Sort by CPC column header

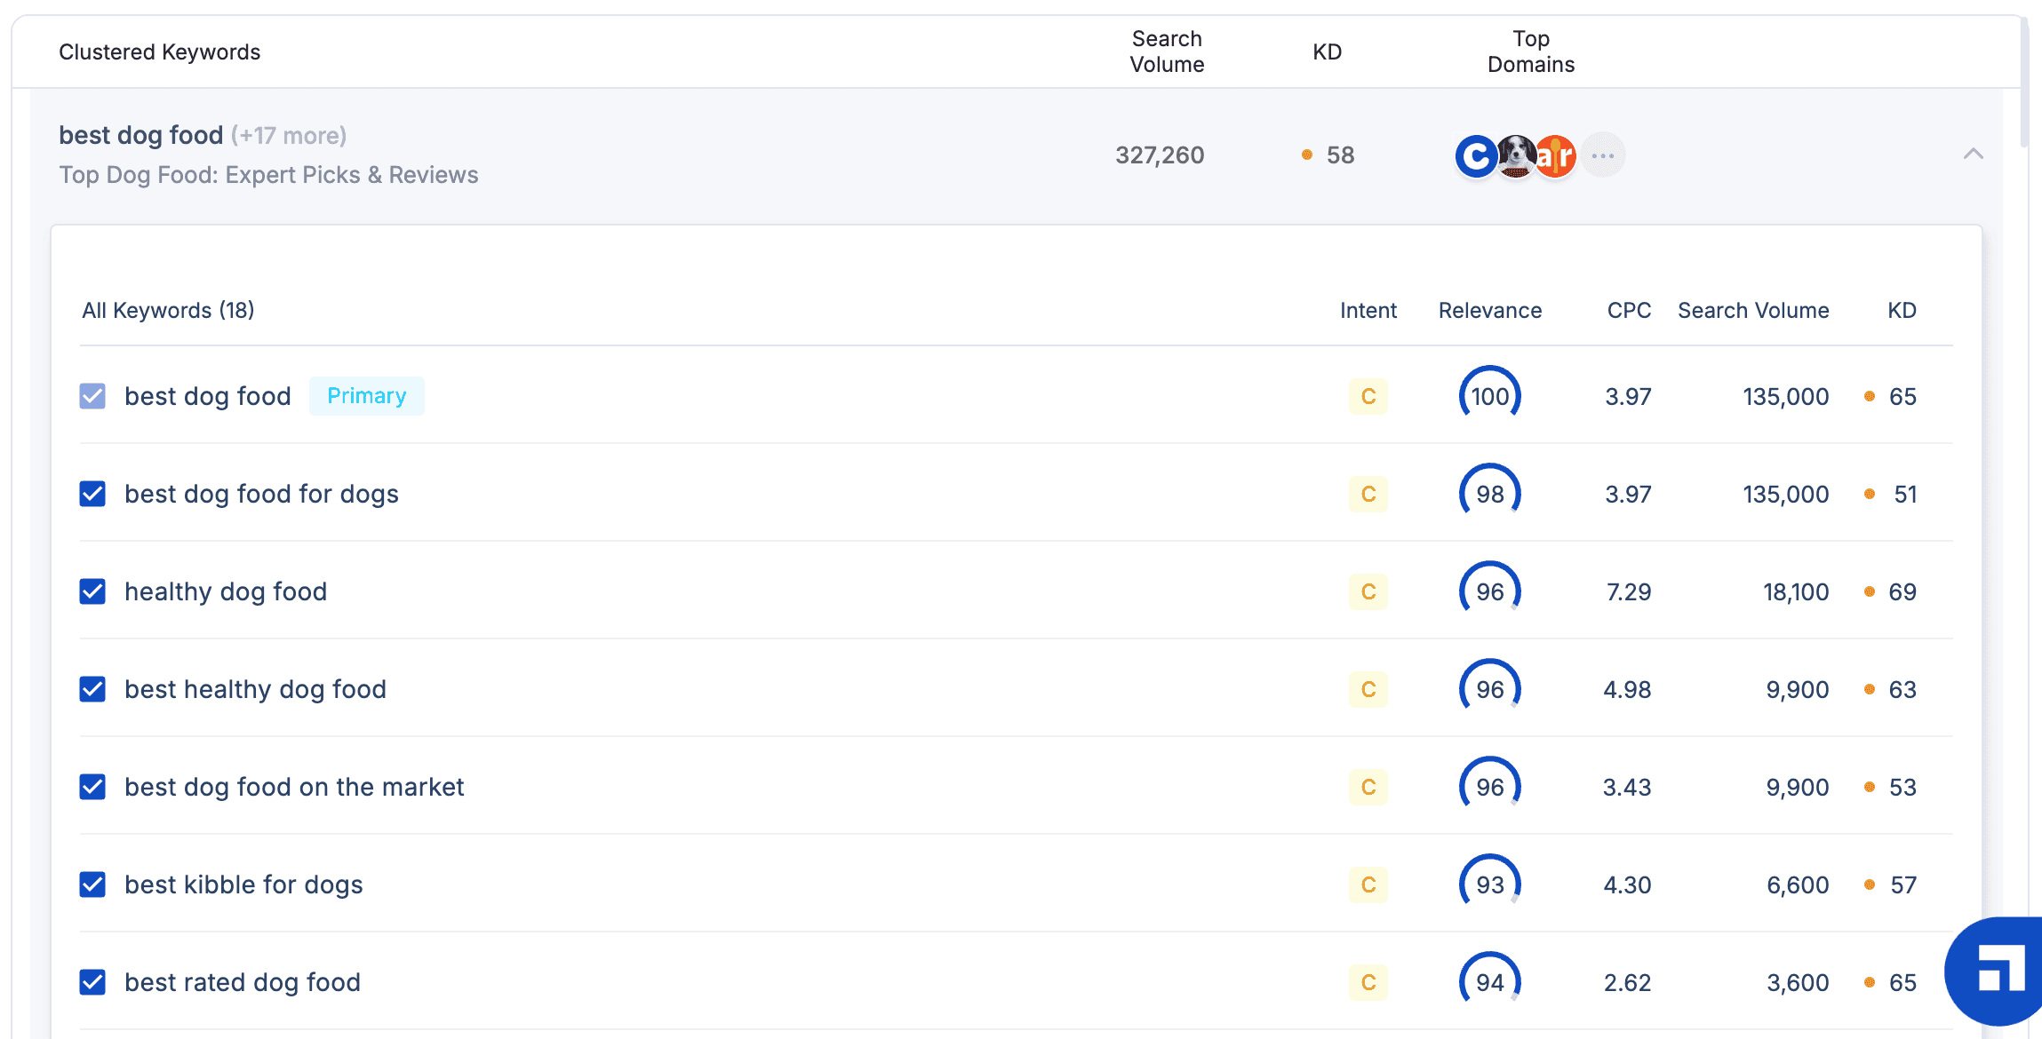1629,311
